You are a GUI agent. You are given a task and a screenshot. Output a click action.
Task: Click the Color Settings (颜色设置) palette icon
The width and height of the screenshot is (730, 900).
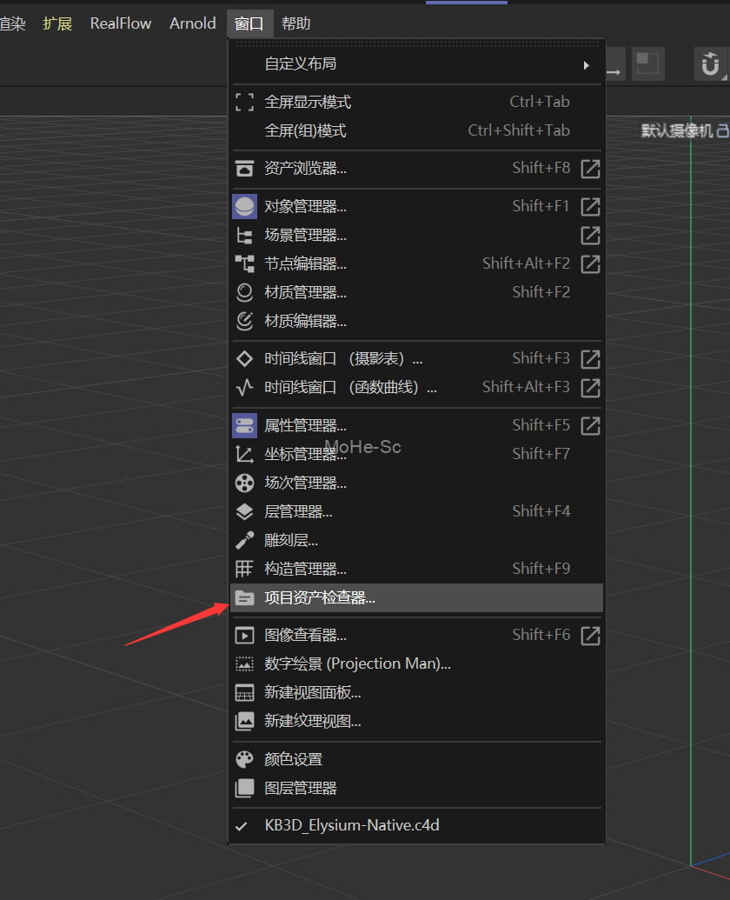245,759
